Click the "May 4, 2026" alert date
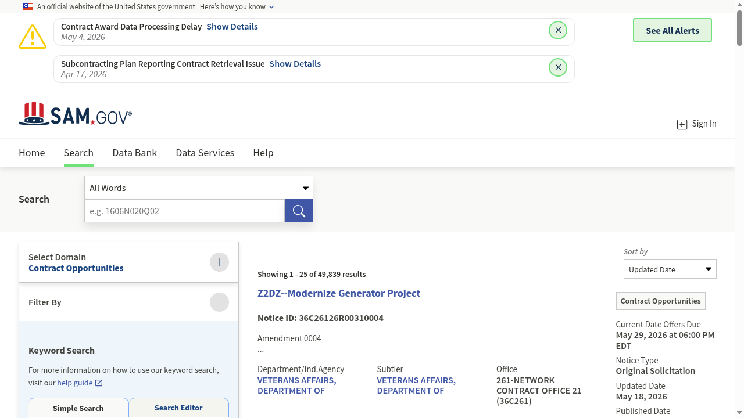This screenshot has width=744, height=418. pos(83,37)
